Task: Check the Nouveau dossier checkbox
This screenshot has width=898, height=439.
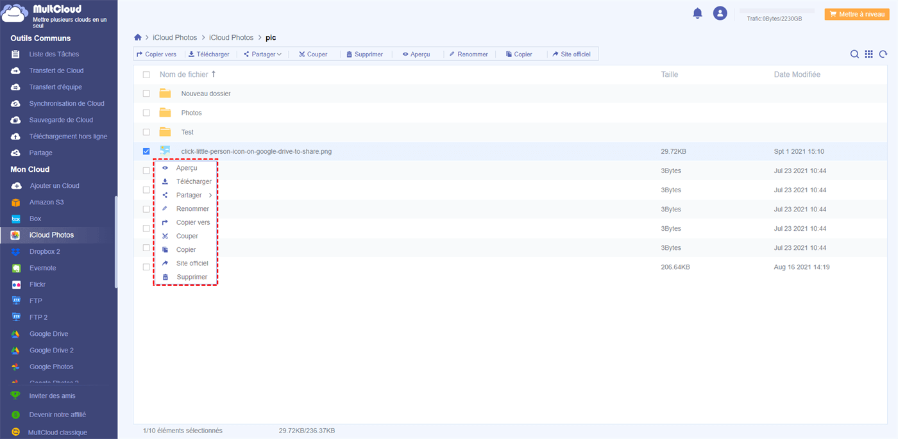Action: point(146,94)
